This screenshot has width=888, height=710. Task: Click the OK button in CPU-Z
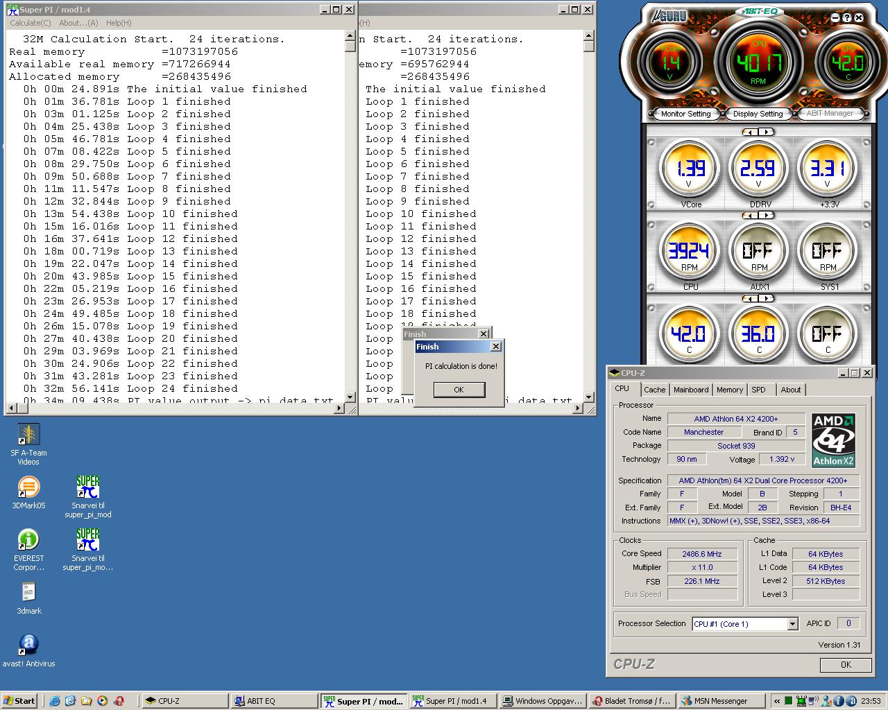pos(846,664)
